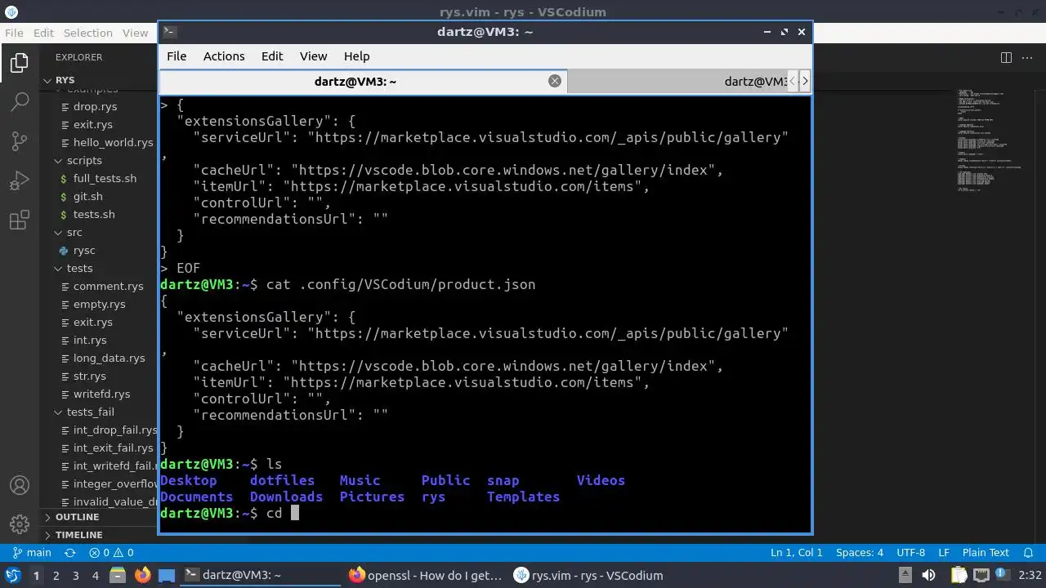This screenshot has width=1046, height=588.
Task: Open the terminal Edit menu
Action: [272, 56]
